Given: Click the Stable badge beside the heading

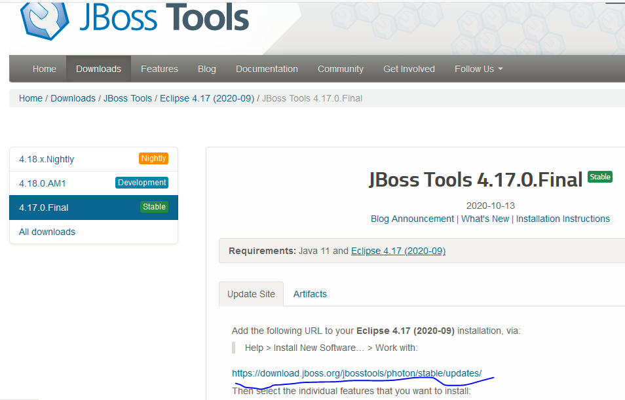Looking at the screenshot, I should 600,177.
